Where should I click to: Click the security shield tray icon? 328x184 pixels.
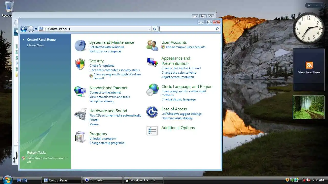(x=287, y=180)
